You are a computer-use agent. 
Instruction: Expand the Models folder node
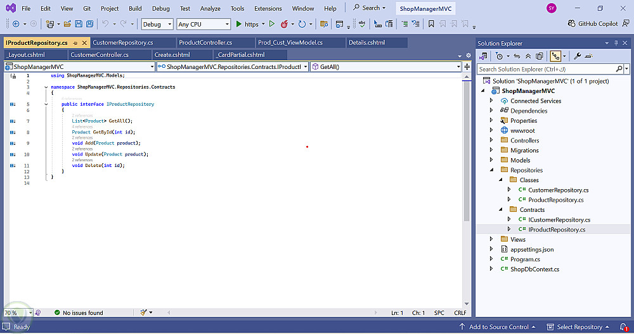click(491, 160)
